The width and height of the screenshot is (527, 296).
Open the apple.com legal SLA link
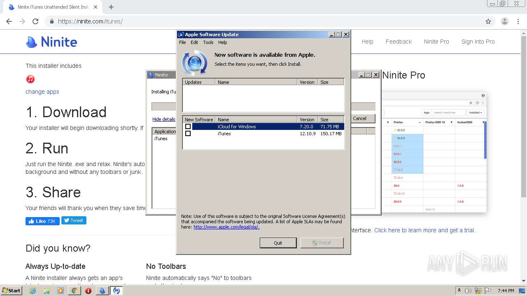(x=226, y=227)
